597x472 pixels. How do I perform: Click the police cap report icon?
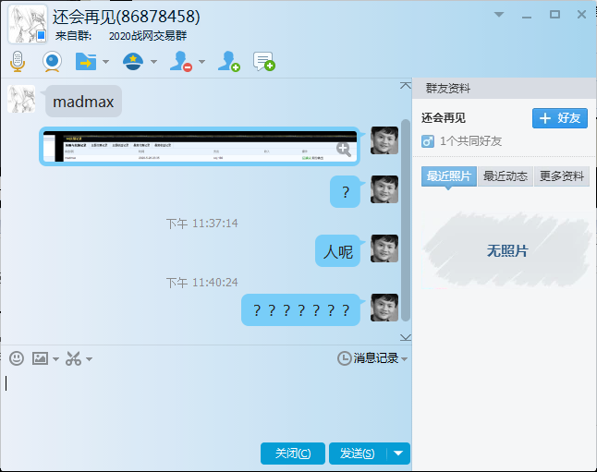click(133, 62)
